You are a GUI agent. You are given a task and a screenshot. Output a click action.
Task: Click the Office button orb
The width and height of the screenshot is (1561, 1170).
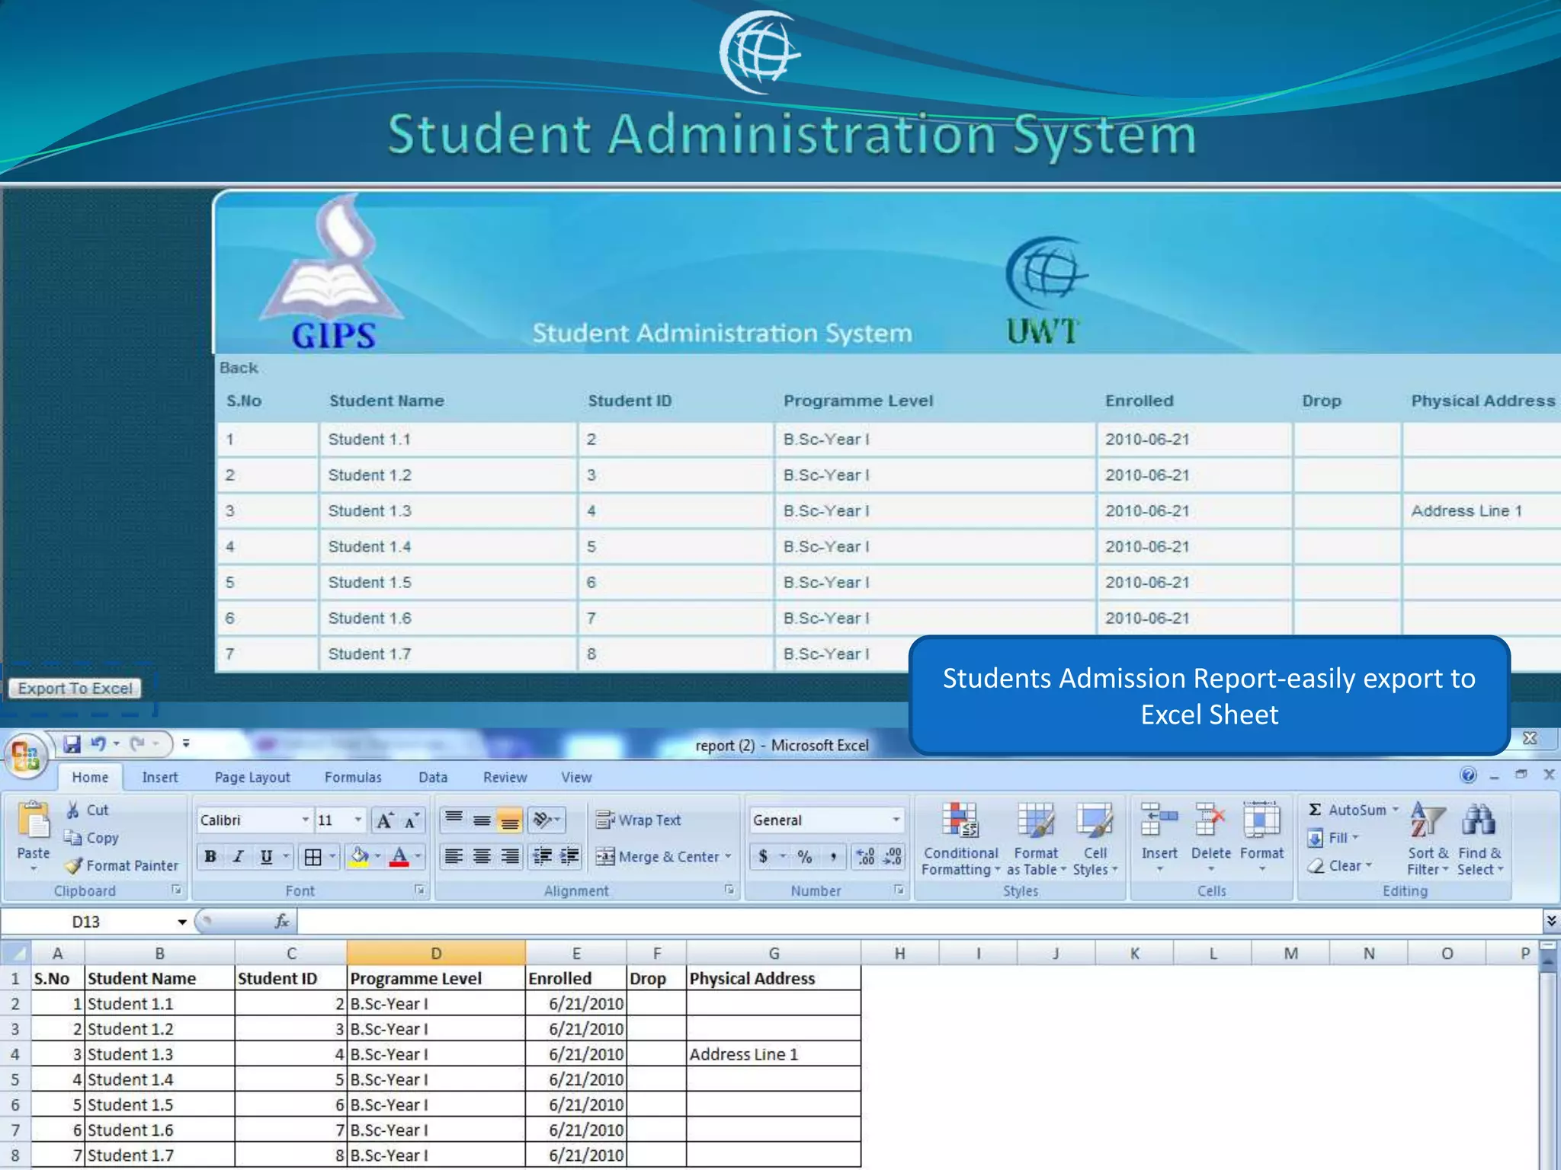pos(25,756)
